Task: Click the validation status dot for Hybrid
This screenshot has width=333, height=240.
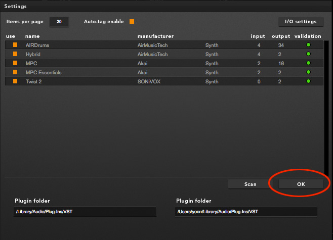Action: pos(308,54)
